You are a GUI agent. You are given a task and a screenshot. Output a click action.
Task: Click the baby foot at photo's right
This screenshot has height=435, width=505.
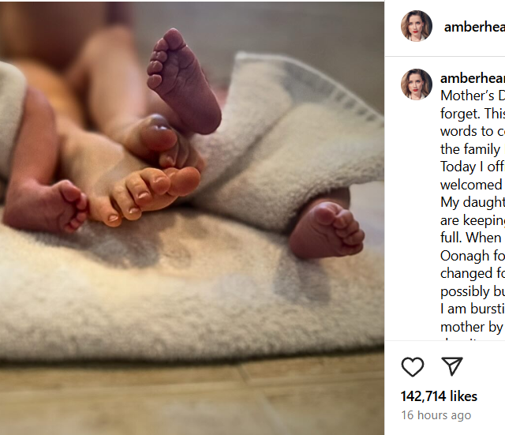click(x=327, y=229)
